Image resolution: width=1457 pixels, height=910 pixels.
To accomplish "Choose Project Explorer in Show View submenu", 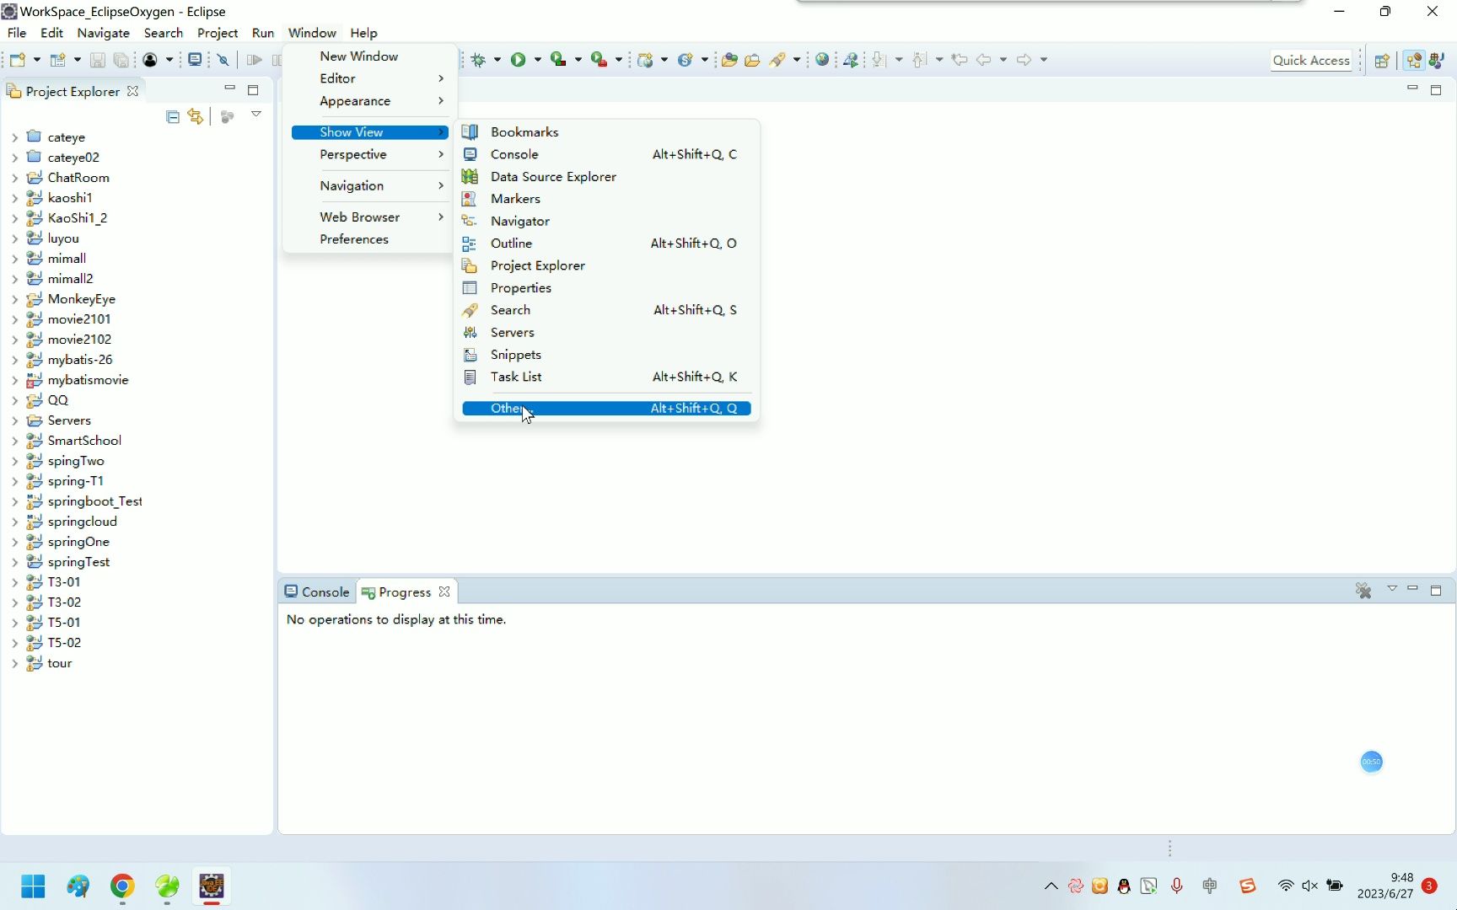I will [606, 265].
